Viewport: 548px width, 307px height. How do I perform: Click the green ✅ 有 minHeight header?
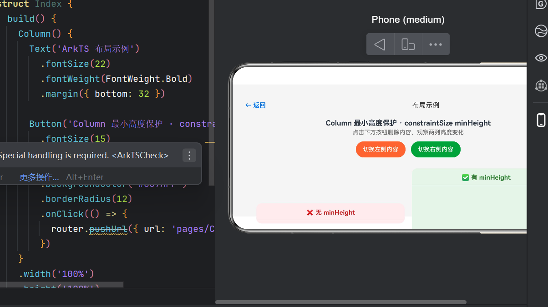pos(486,177)
